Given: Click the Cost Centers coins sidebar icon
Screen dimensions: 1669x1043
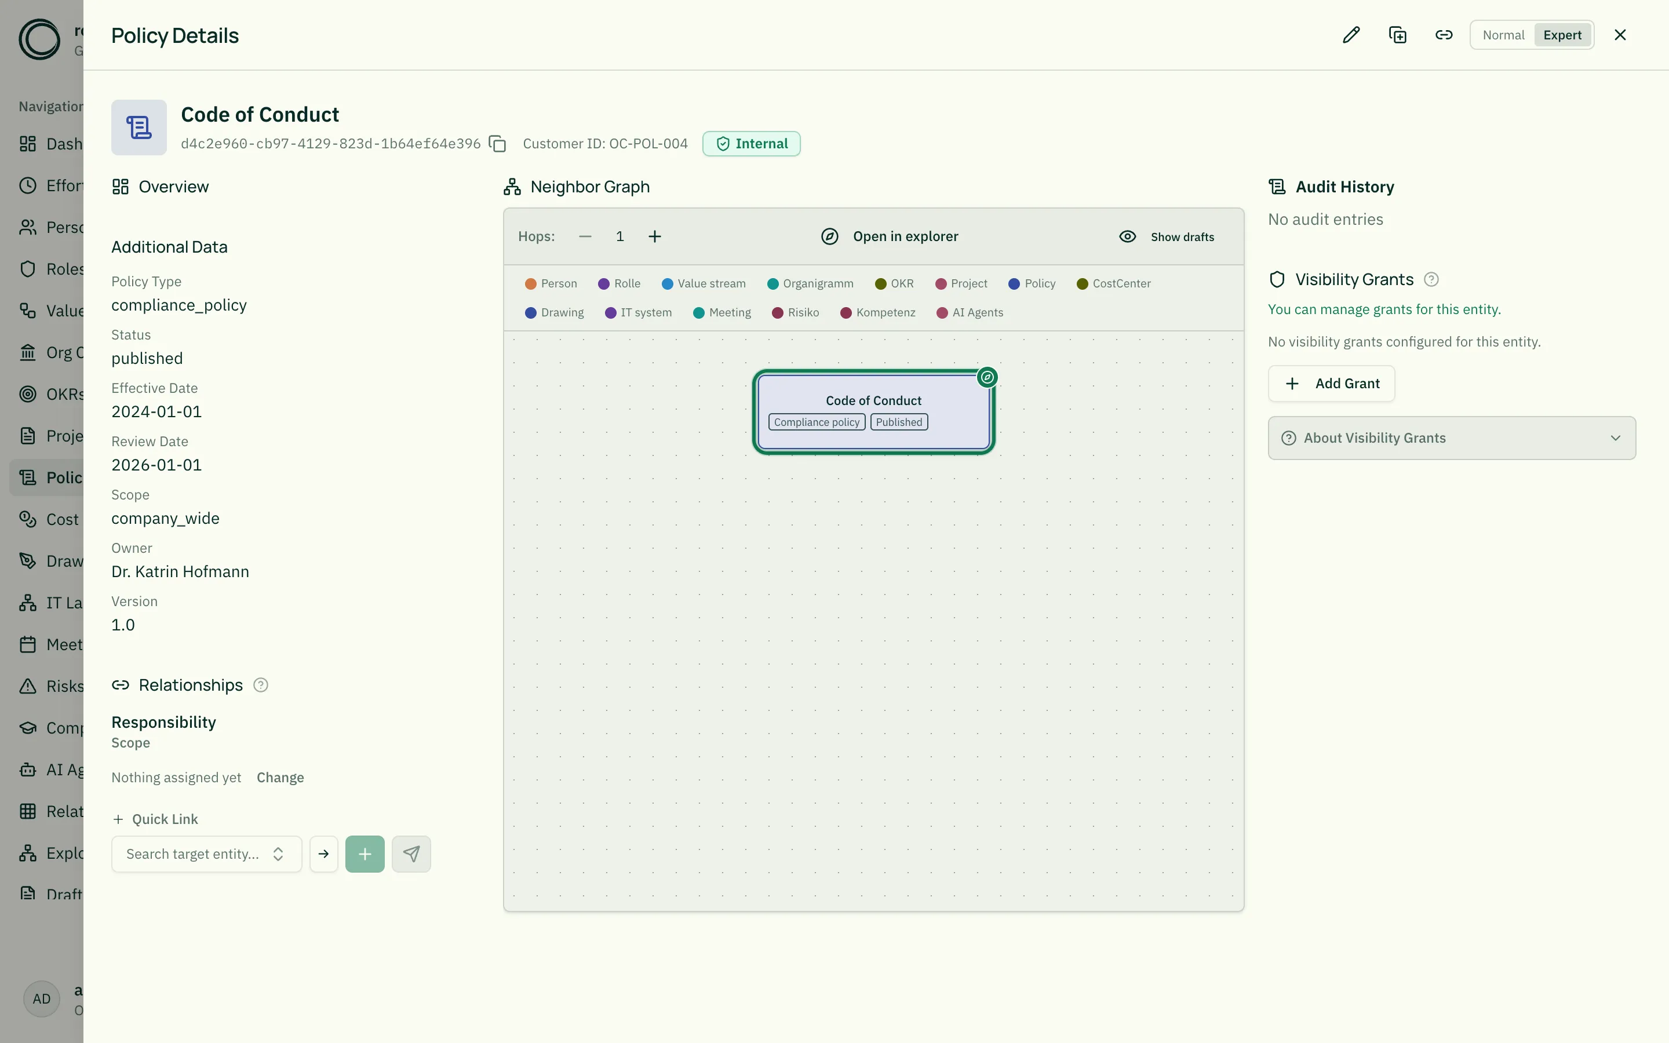Looking at the screenshot, I should point(28,519).
